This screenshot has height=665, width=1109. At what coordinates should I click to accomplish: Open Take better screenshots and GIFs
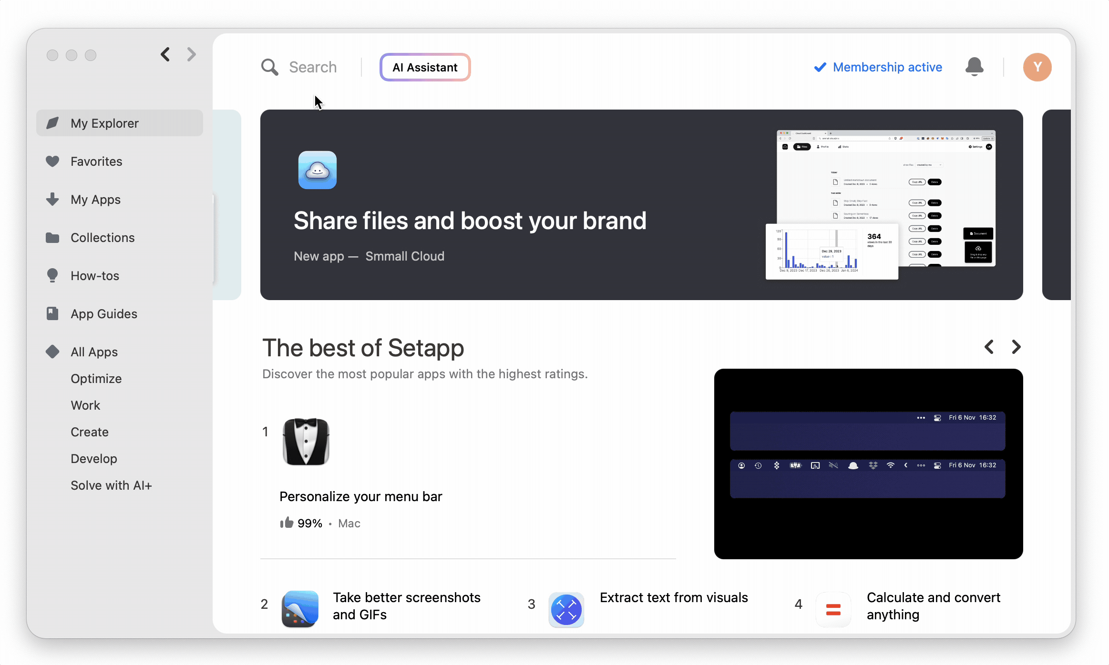coord(407,606)
